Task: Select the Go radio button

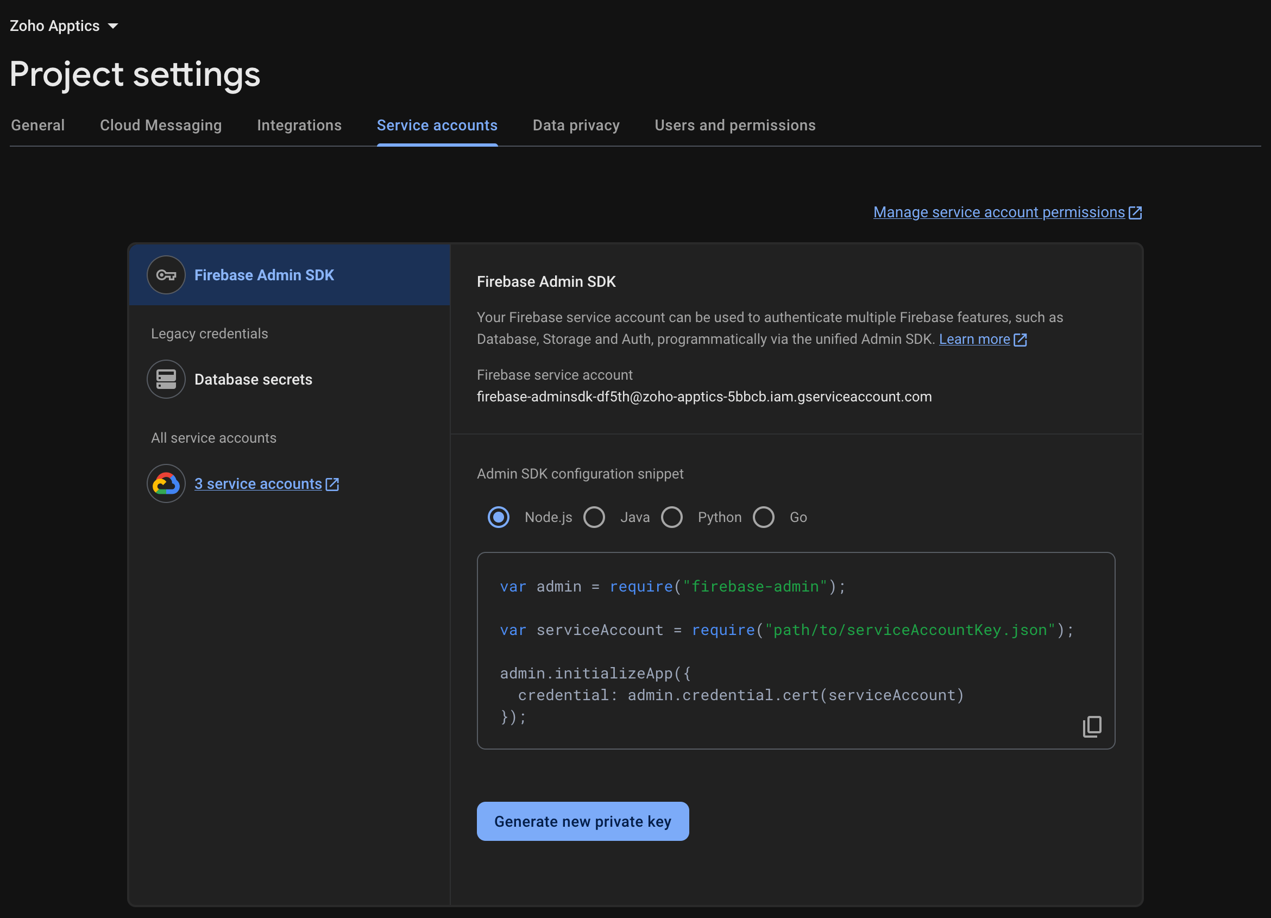Action: [x=763, y=517]
